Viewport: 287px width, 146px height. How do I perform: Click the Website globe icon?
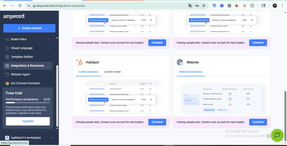point(180,62)
